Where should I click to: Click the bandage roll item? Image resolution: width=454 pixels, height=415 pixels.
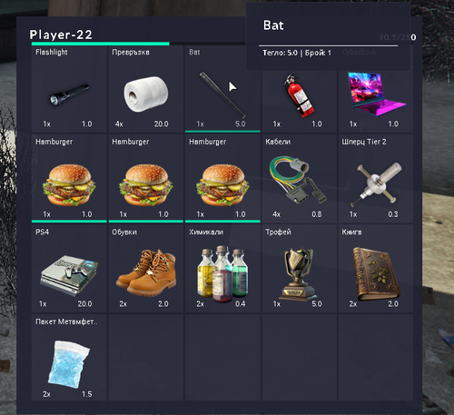146,94
